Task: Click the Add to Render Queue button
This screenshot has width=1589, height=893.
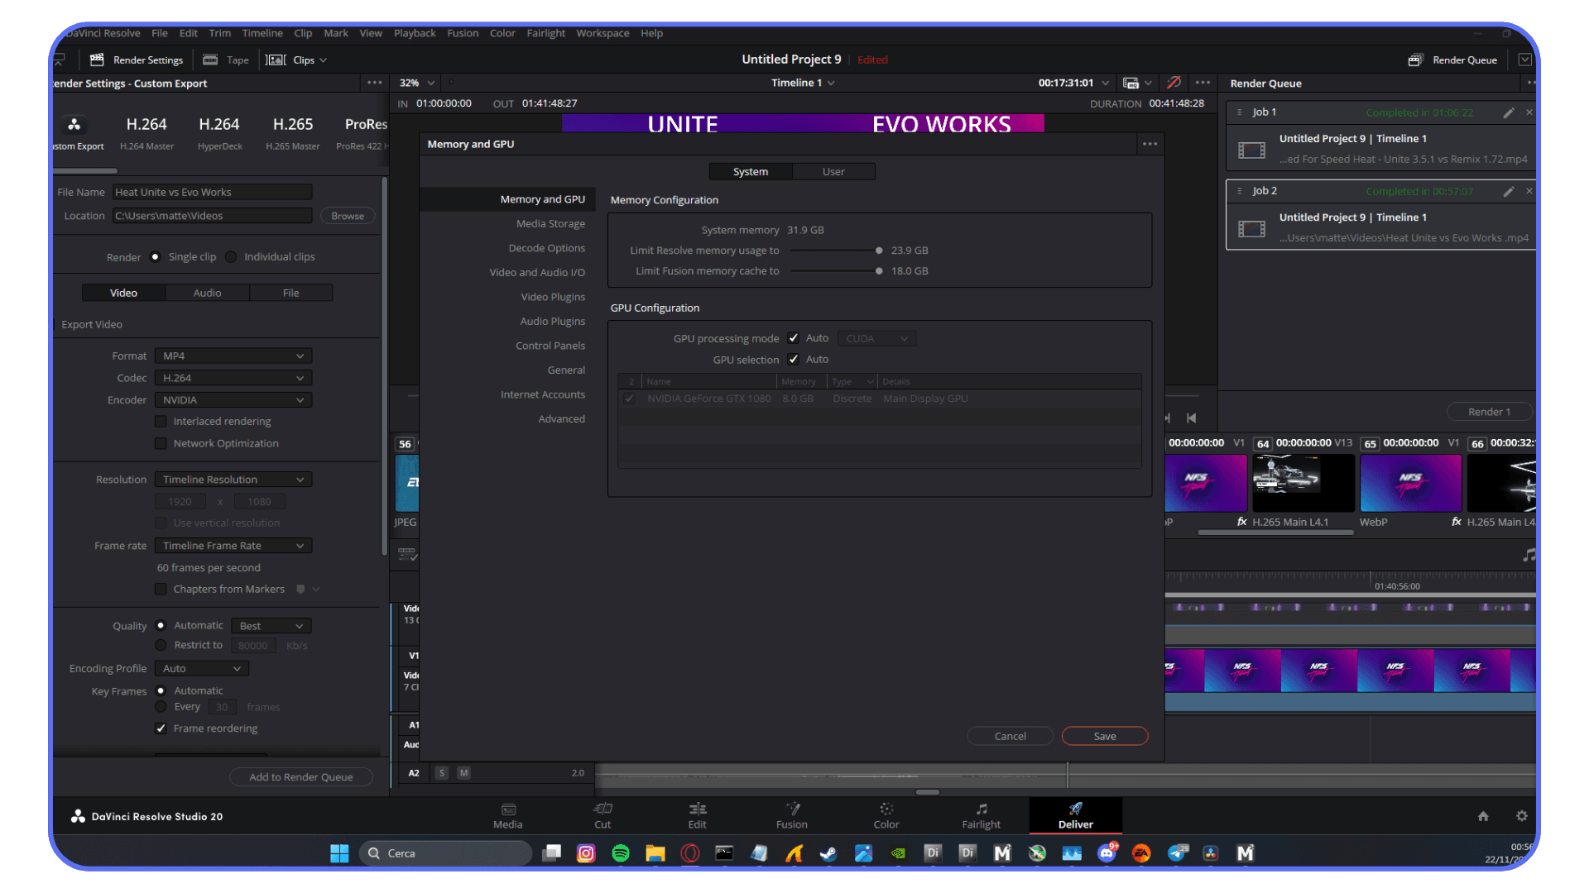Action: tap(301, 776)
